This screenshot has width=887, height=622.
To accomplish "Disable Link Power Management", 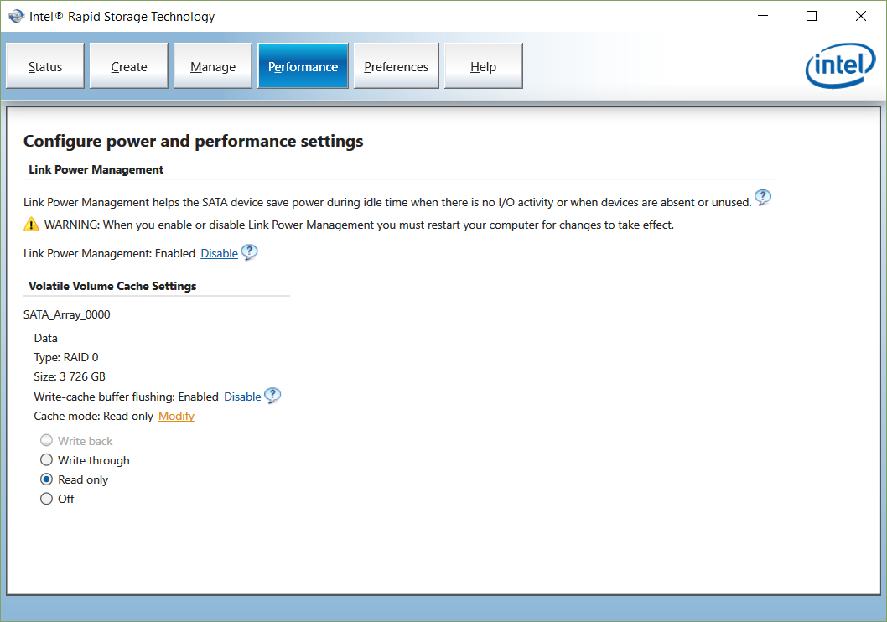I will point(219,253).
